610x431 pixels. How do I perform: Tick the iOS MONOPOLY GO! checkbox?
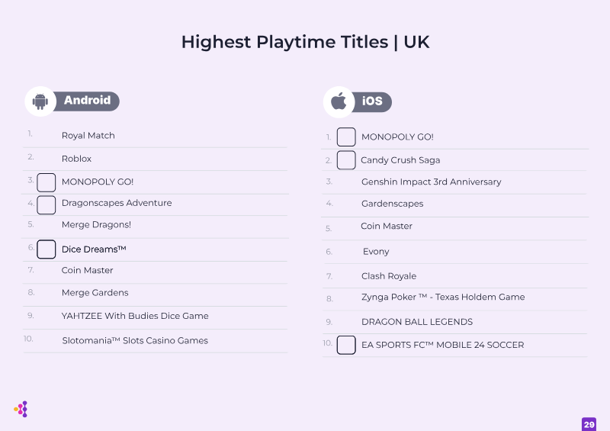point(346,137)
